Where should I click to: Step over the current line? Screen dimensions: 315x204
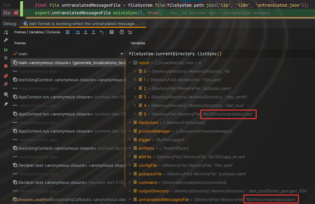[78, 32]
